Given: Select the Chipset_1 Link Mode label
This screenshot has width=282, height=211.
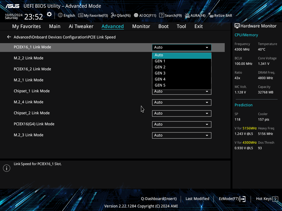Looking at the screenshot, I should 32,91.
